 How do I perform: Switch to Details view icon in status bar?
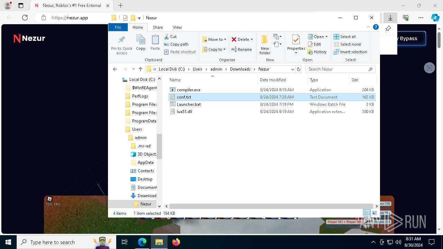(x=367, y=213)
